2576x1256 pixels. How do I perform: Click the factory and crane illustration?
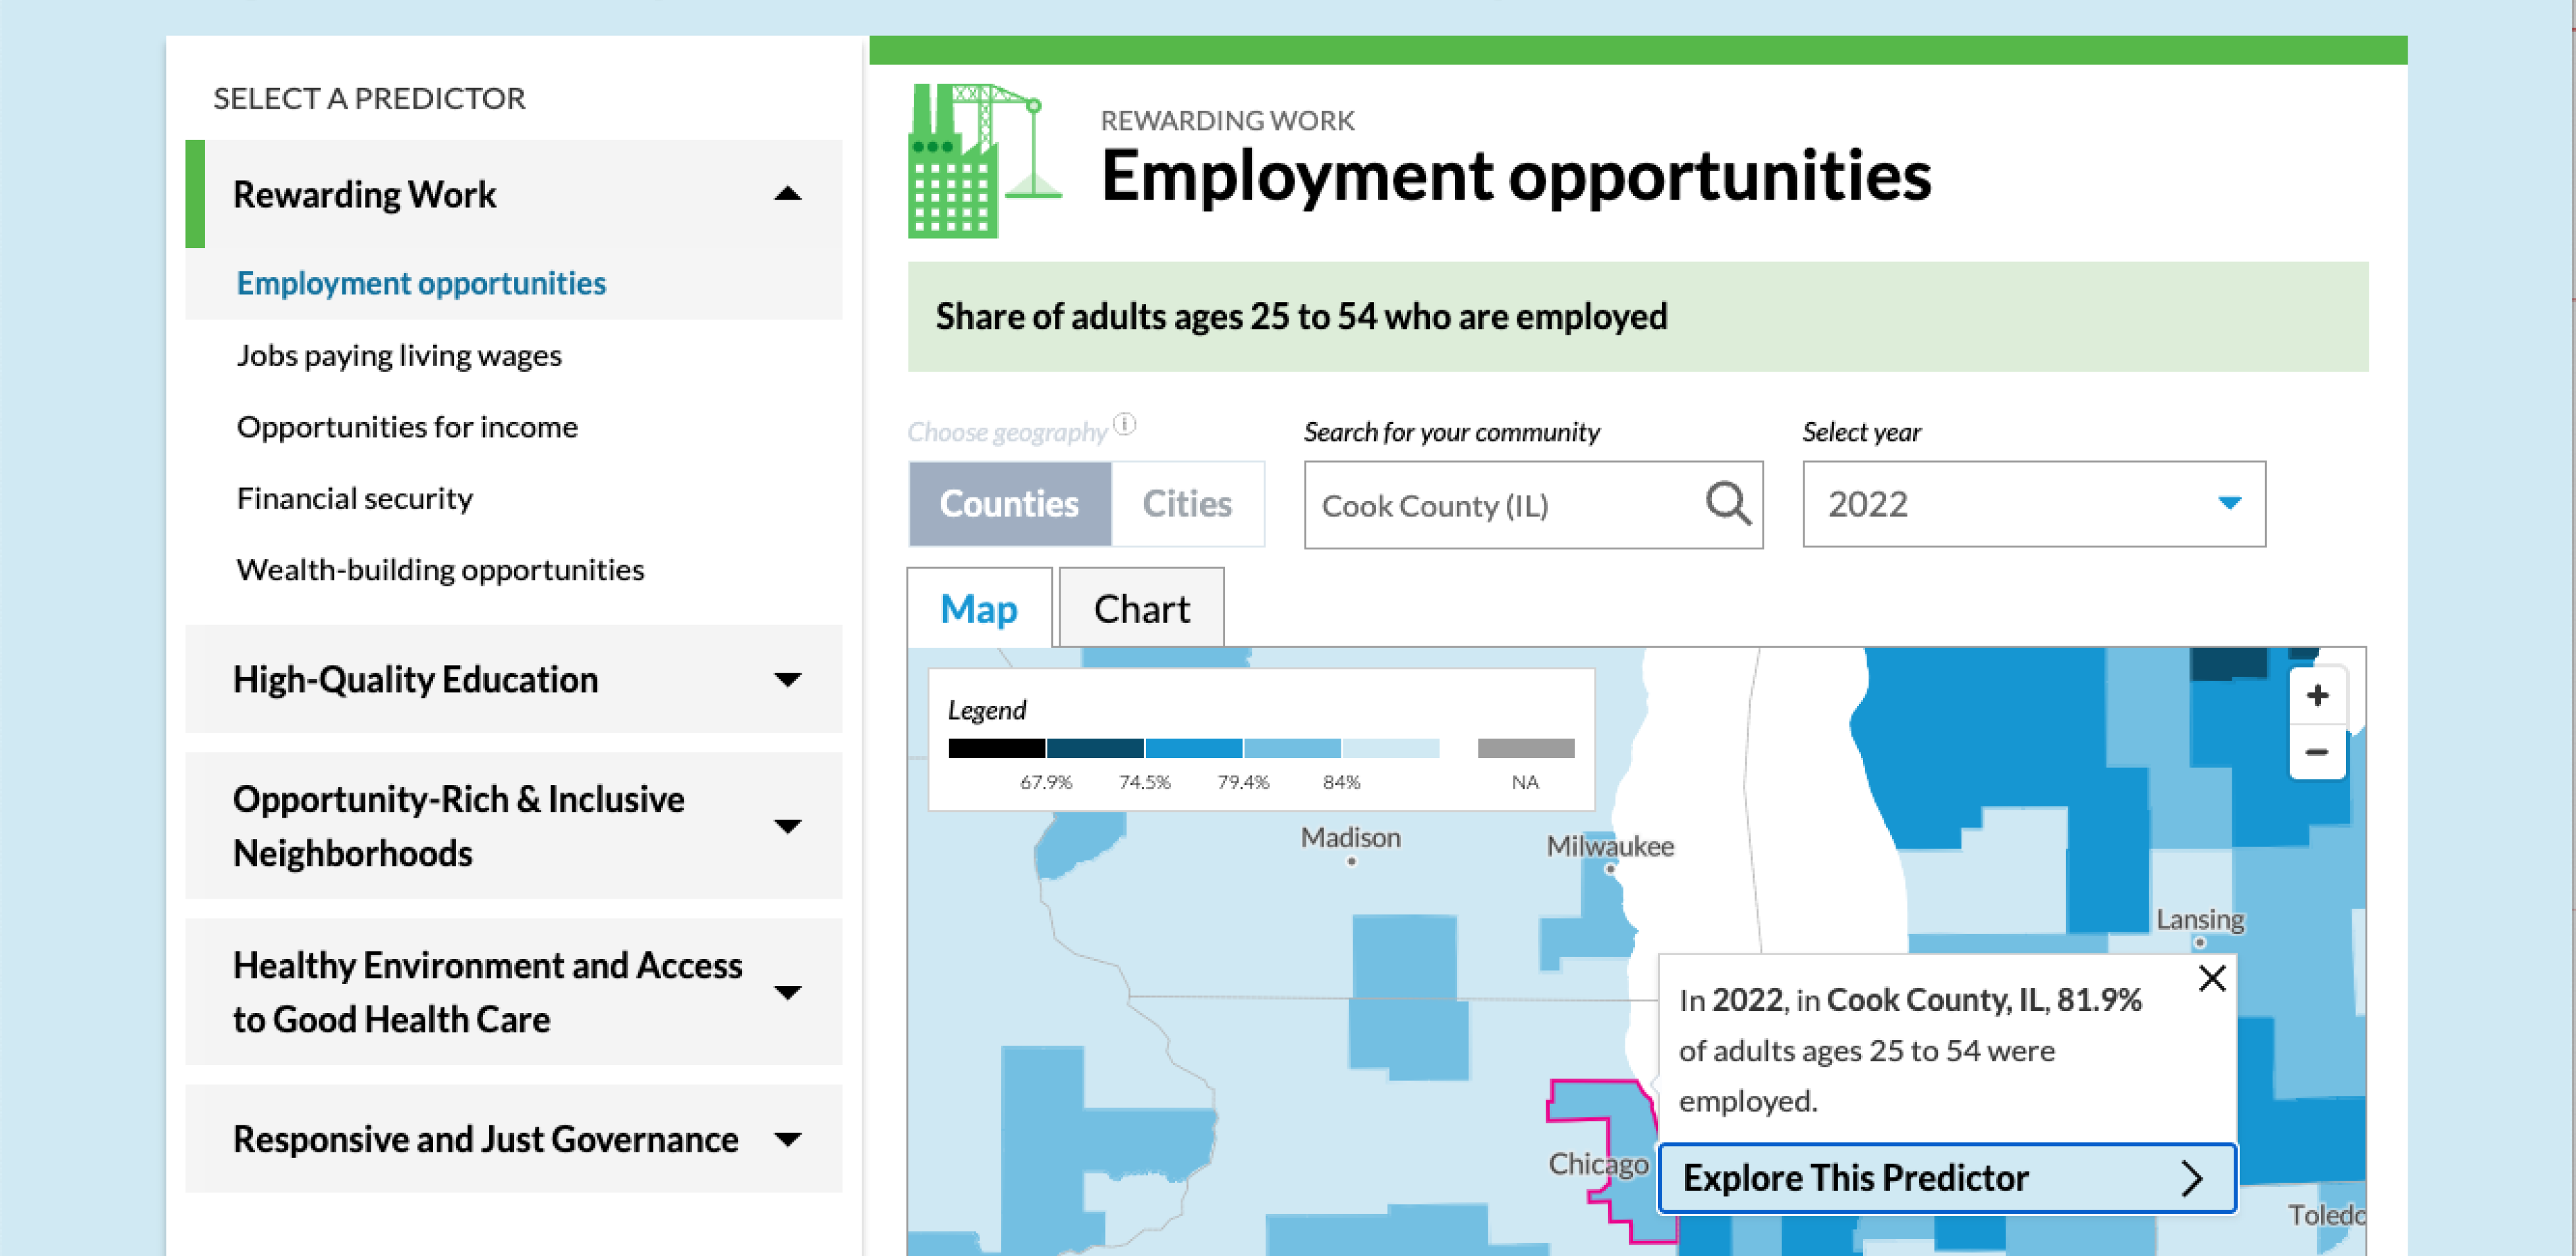coord(985,160)
